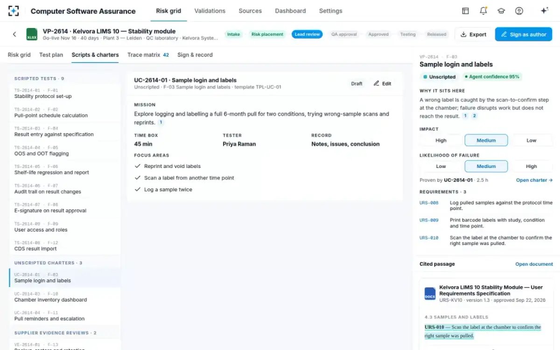Select Pull reminders and escalation charter
Viewport: 560px width, 350px height.
[65, 316]
